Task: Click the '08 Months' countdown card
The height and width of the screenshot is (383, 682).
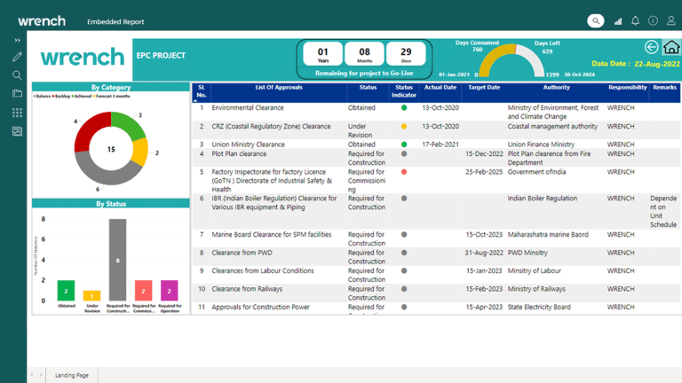Action: coord(364,53)
